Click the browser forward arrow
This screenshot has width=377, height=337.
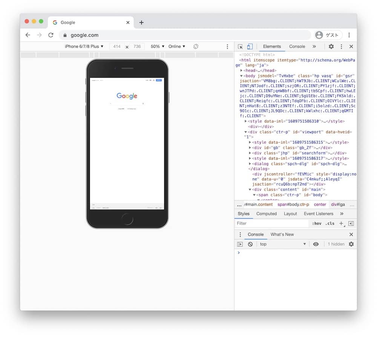(x=39, y=35)
